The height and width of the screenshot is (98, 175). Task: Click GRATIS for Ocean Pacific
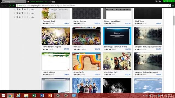click(x=97, y=75)
